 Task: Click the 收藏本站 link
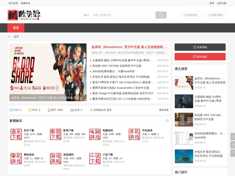point(26,3)
